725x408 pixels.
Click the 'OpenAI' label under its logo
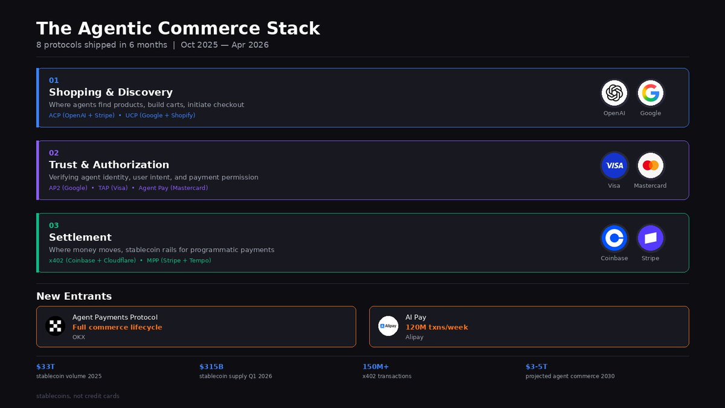click(614, 113)
